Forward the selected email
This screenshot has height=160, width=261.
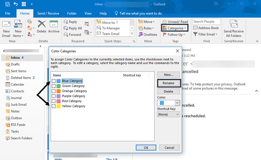click(x=72, y=35)
